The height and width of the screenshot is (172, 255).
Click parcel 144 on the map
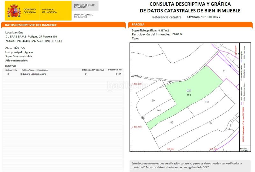pyautogui.click(x=207, y=102)
